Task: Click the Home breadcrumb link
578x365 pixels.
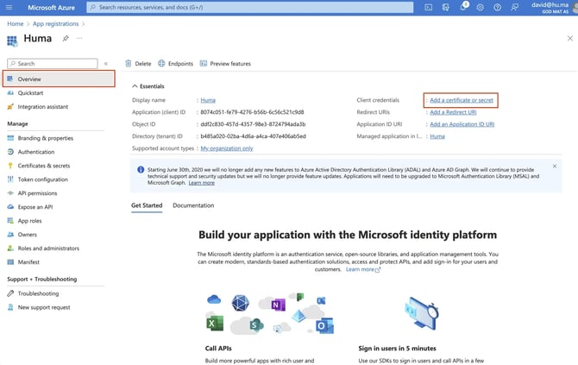Action: 16,23
